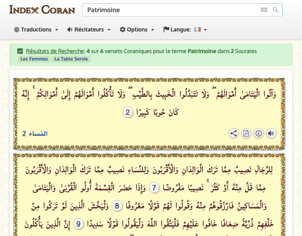The width and height of the screenshot is (302, 236).
Task: Expand the Récitateurs dropdown
Action: coord(89,29)
